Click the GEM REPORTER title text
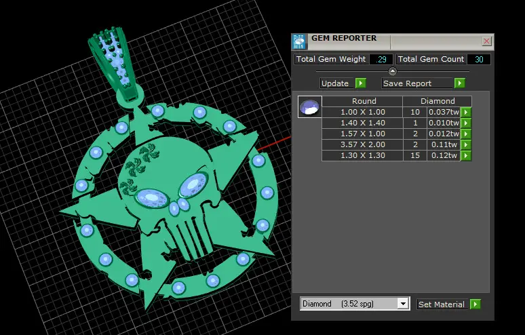Image resolution: width=525 pixels, height=335 pixels. 344,38
